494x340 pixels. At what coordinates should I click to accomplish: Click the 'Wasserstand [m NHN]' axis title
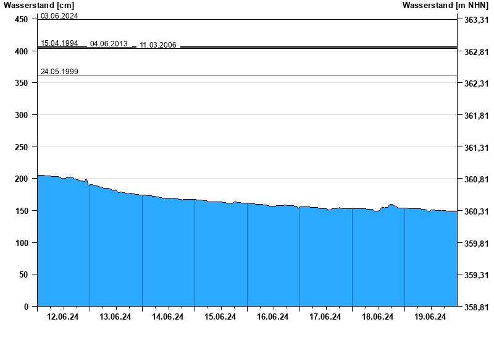(445, 6)
